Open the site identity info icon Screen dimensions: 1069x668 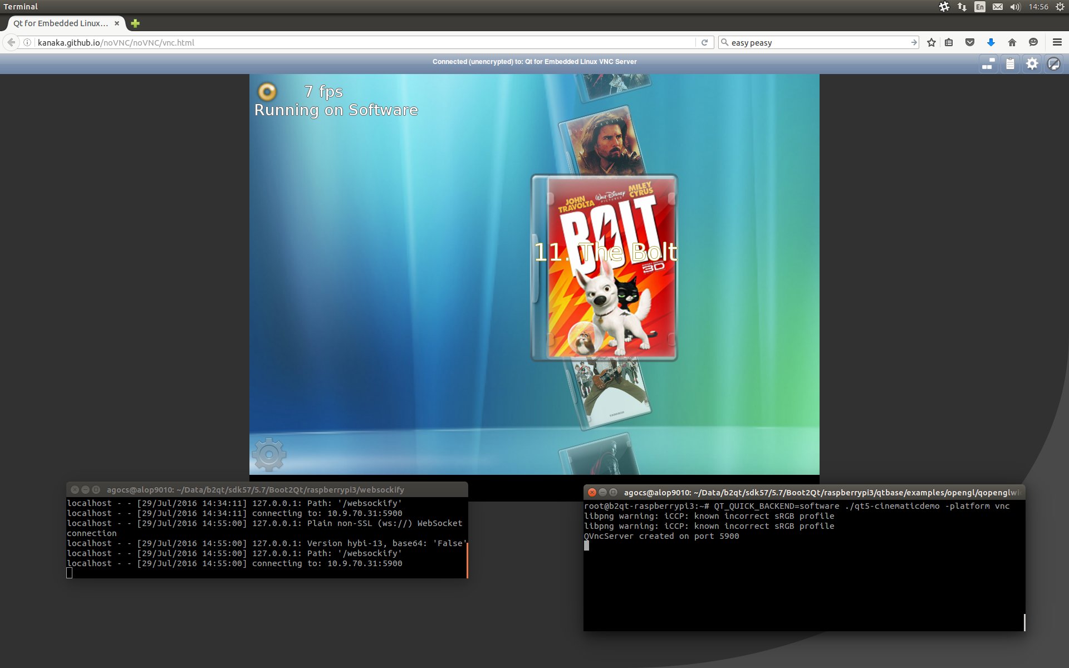coord(27,42)
